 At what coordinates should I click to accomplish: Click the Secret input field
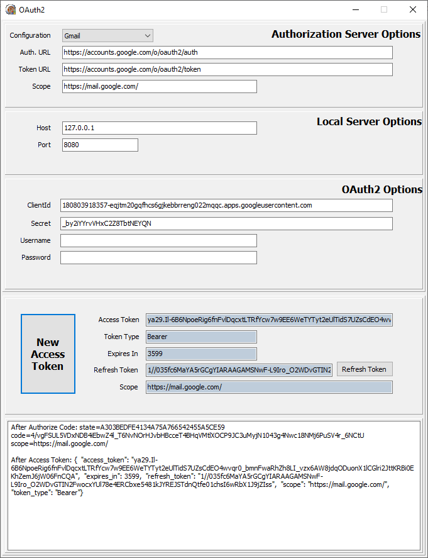pos(226,223)
